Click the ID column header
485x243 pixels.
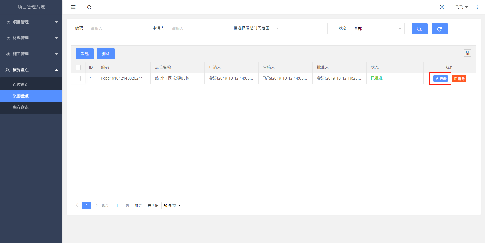[91, 67]
